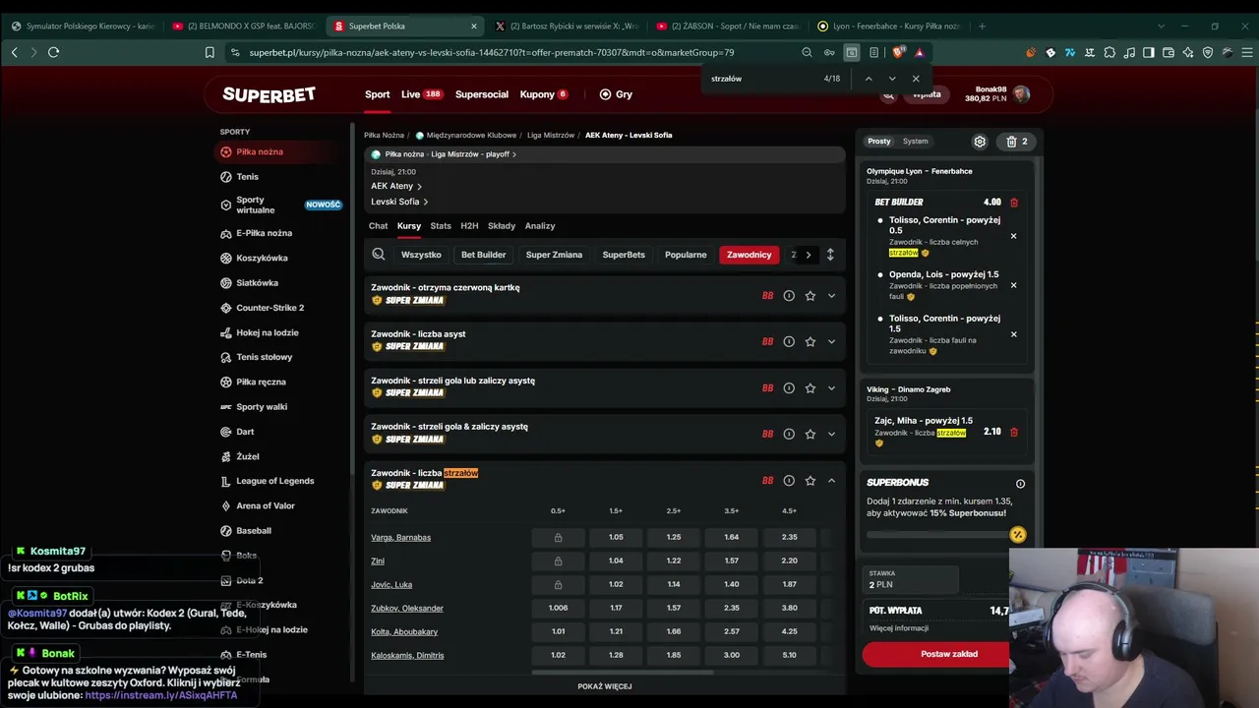Favorite the 'liczba strzałów' market star
Screen dimensions: 1259x708
[x=810, y=481]
